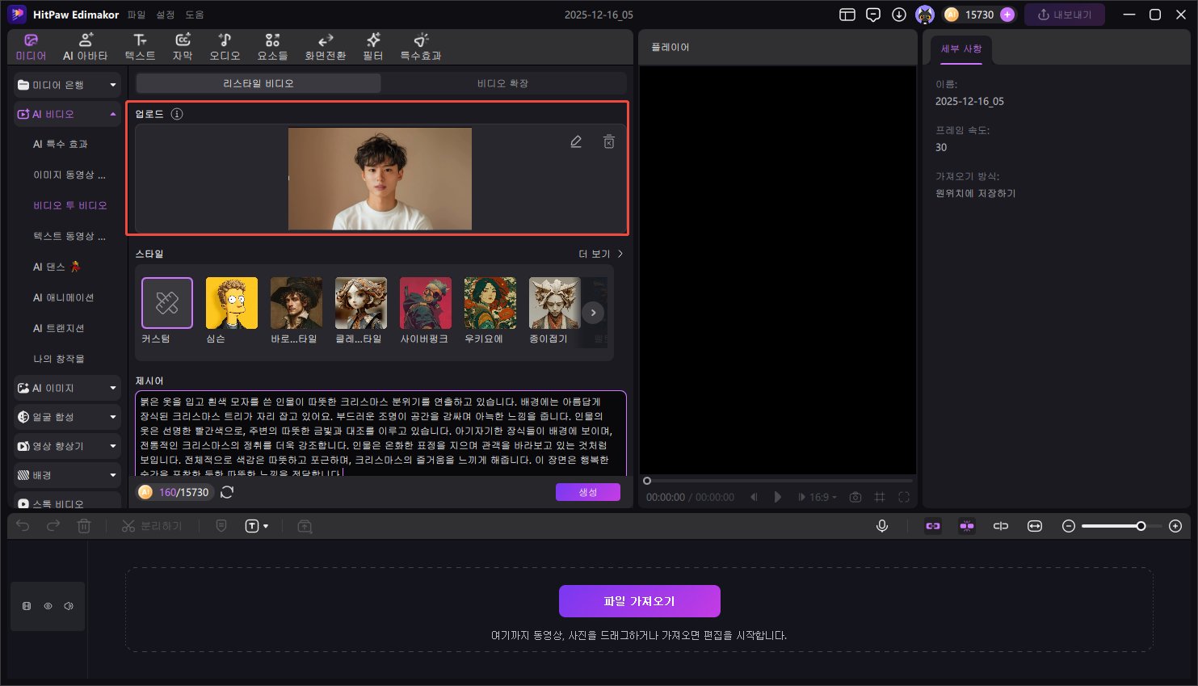Click the microphone record icon in timeline toolbar
This screenshot has height=686, width=1198.
pyautogui.click(x=882, y=526)
